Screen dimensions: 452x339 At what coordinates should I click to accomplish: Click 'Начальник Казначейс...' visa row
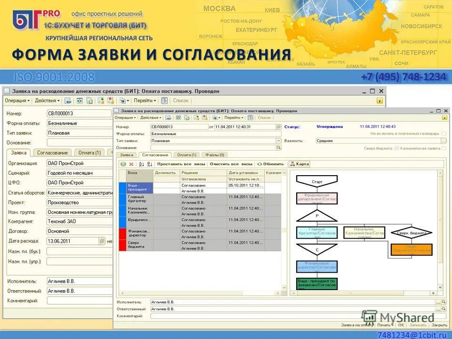click(x=200, y=211)
